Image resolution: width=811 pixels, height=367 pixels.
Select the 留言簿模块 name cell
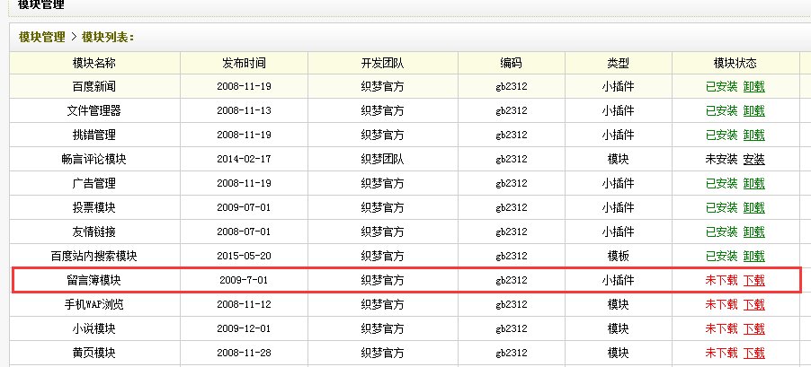[x=94, y=280]
